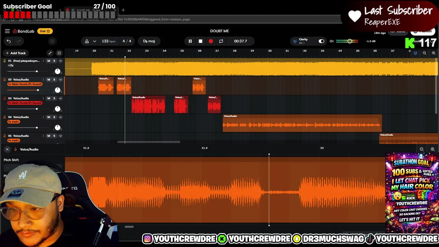The height and width of the screenshot is (247, 439).
Task: Add effects with +Fx on track 01
Action: click(x=11, y=65)
